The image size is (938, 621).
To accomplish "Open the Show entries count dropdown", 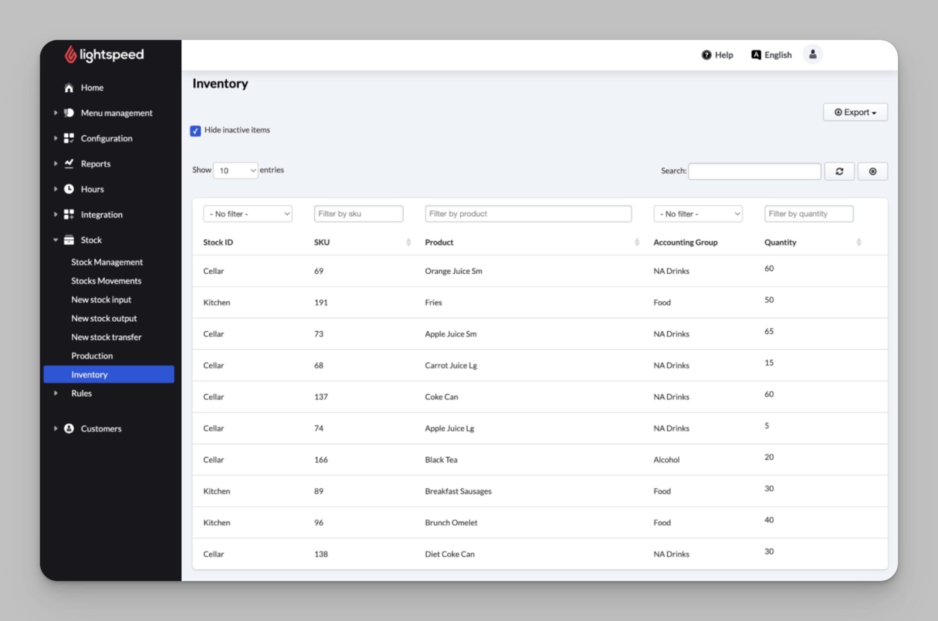I will point(235,170).
